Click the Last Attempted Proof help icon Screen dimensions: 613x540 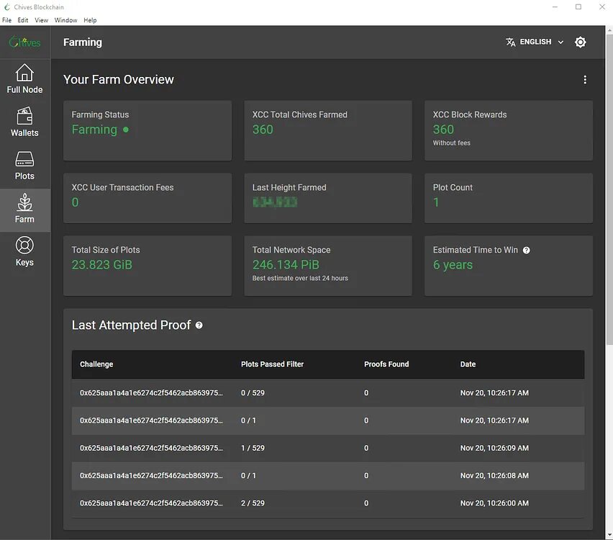199,325
